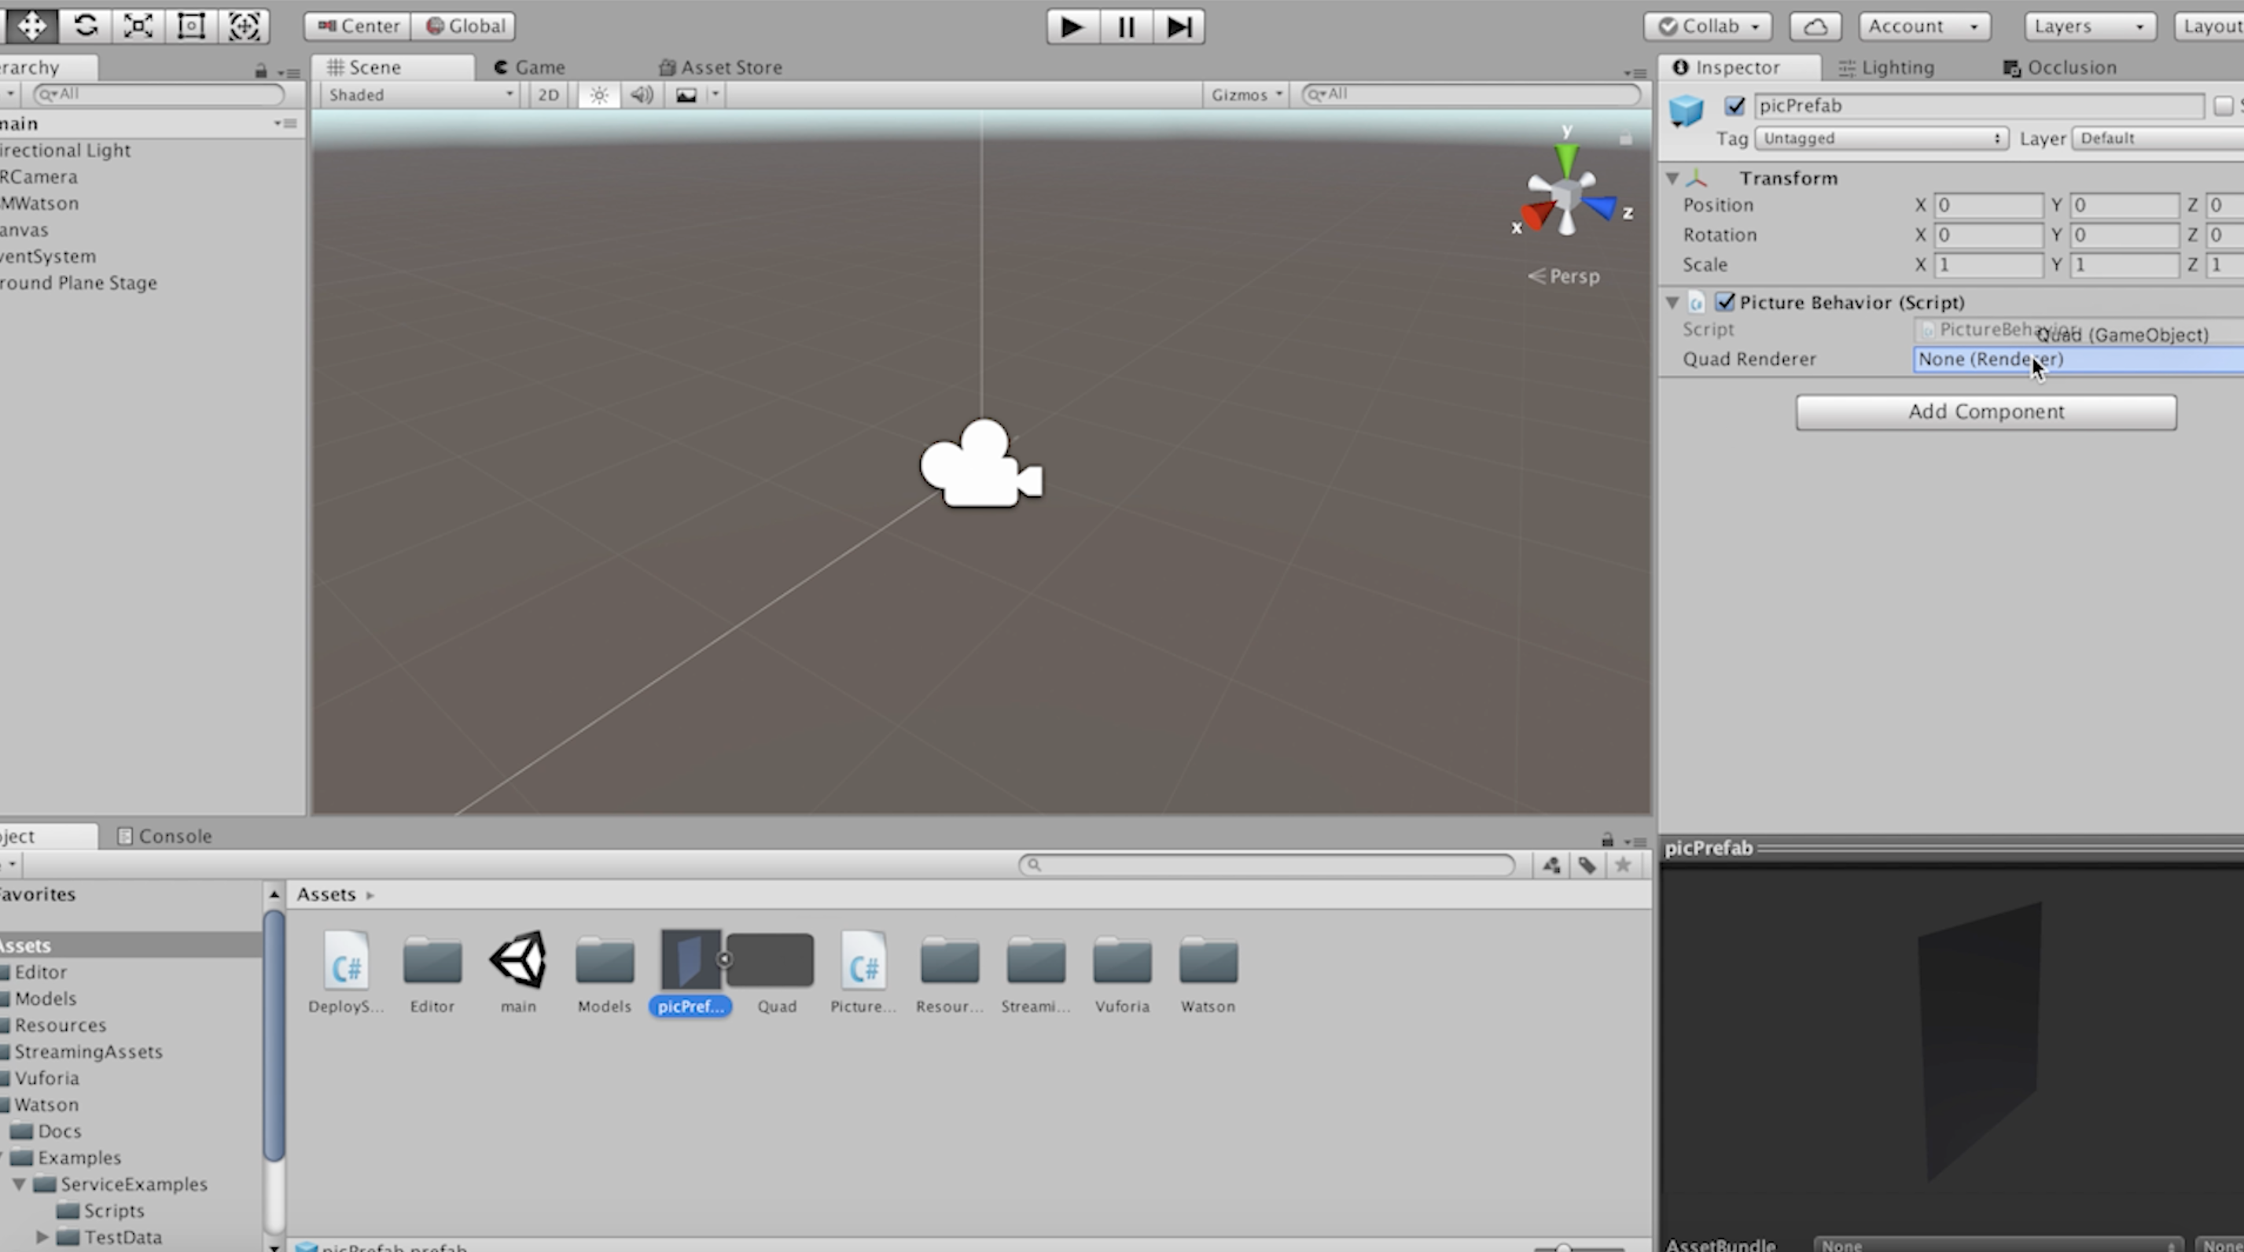Select the Center transform toggle icon
The width and height of the screenshot is (2244, 1252).
point(353,24)
